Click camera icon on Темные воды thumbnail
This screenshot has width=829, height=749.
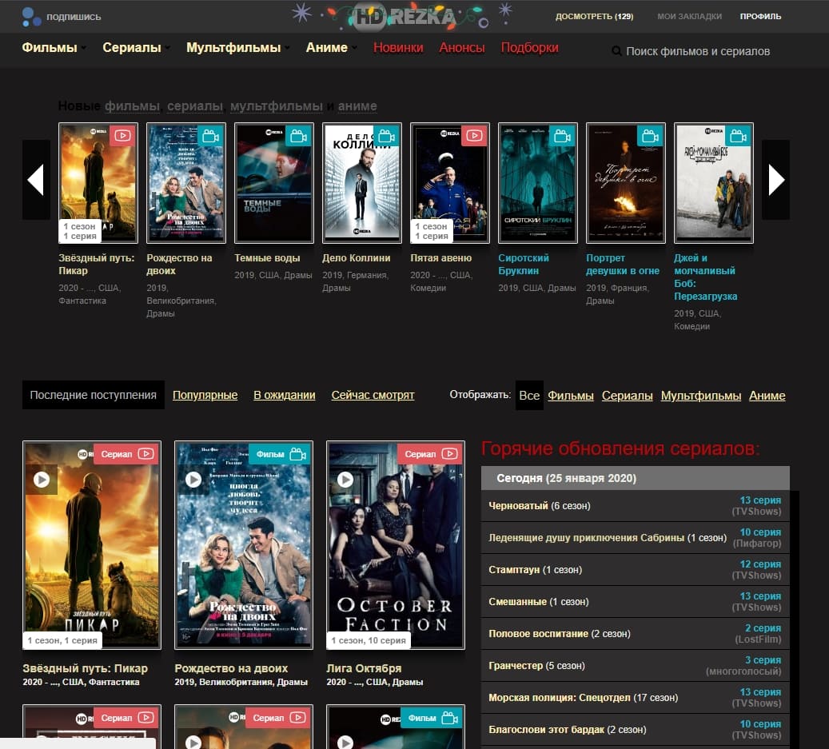[x=298, y=136]
